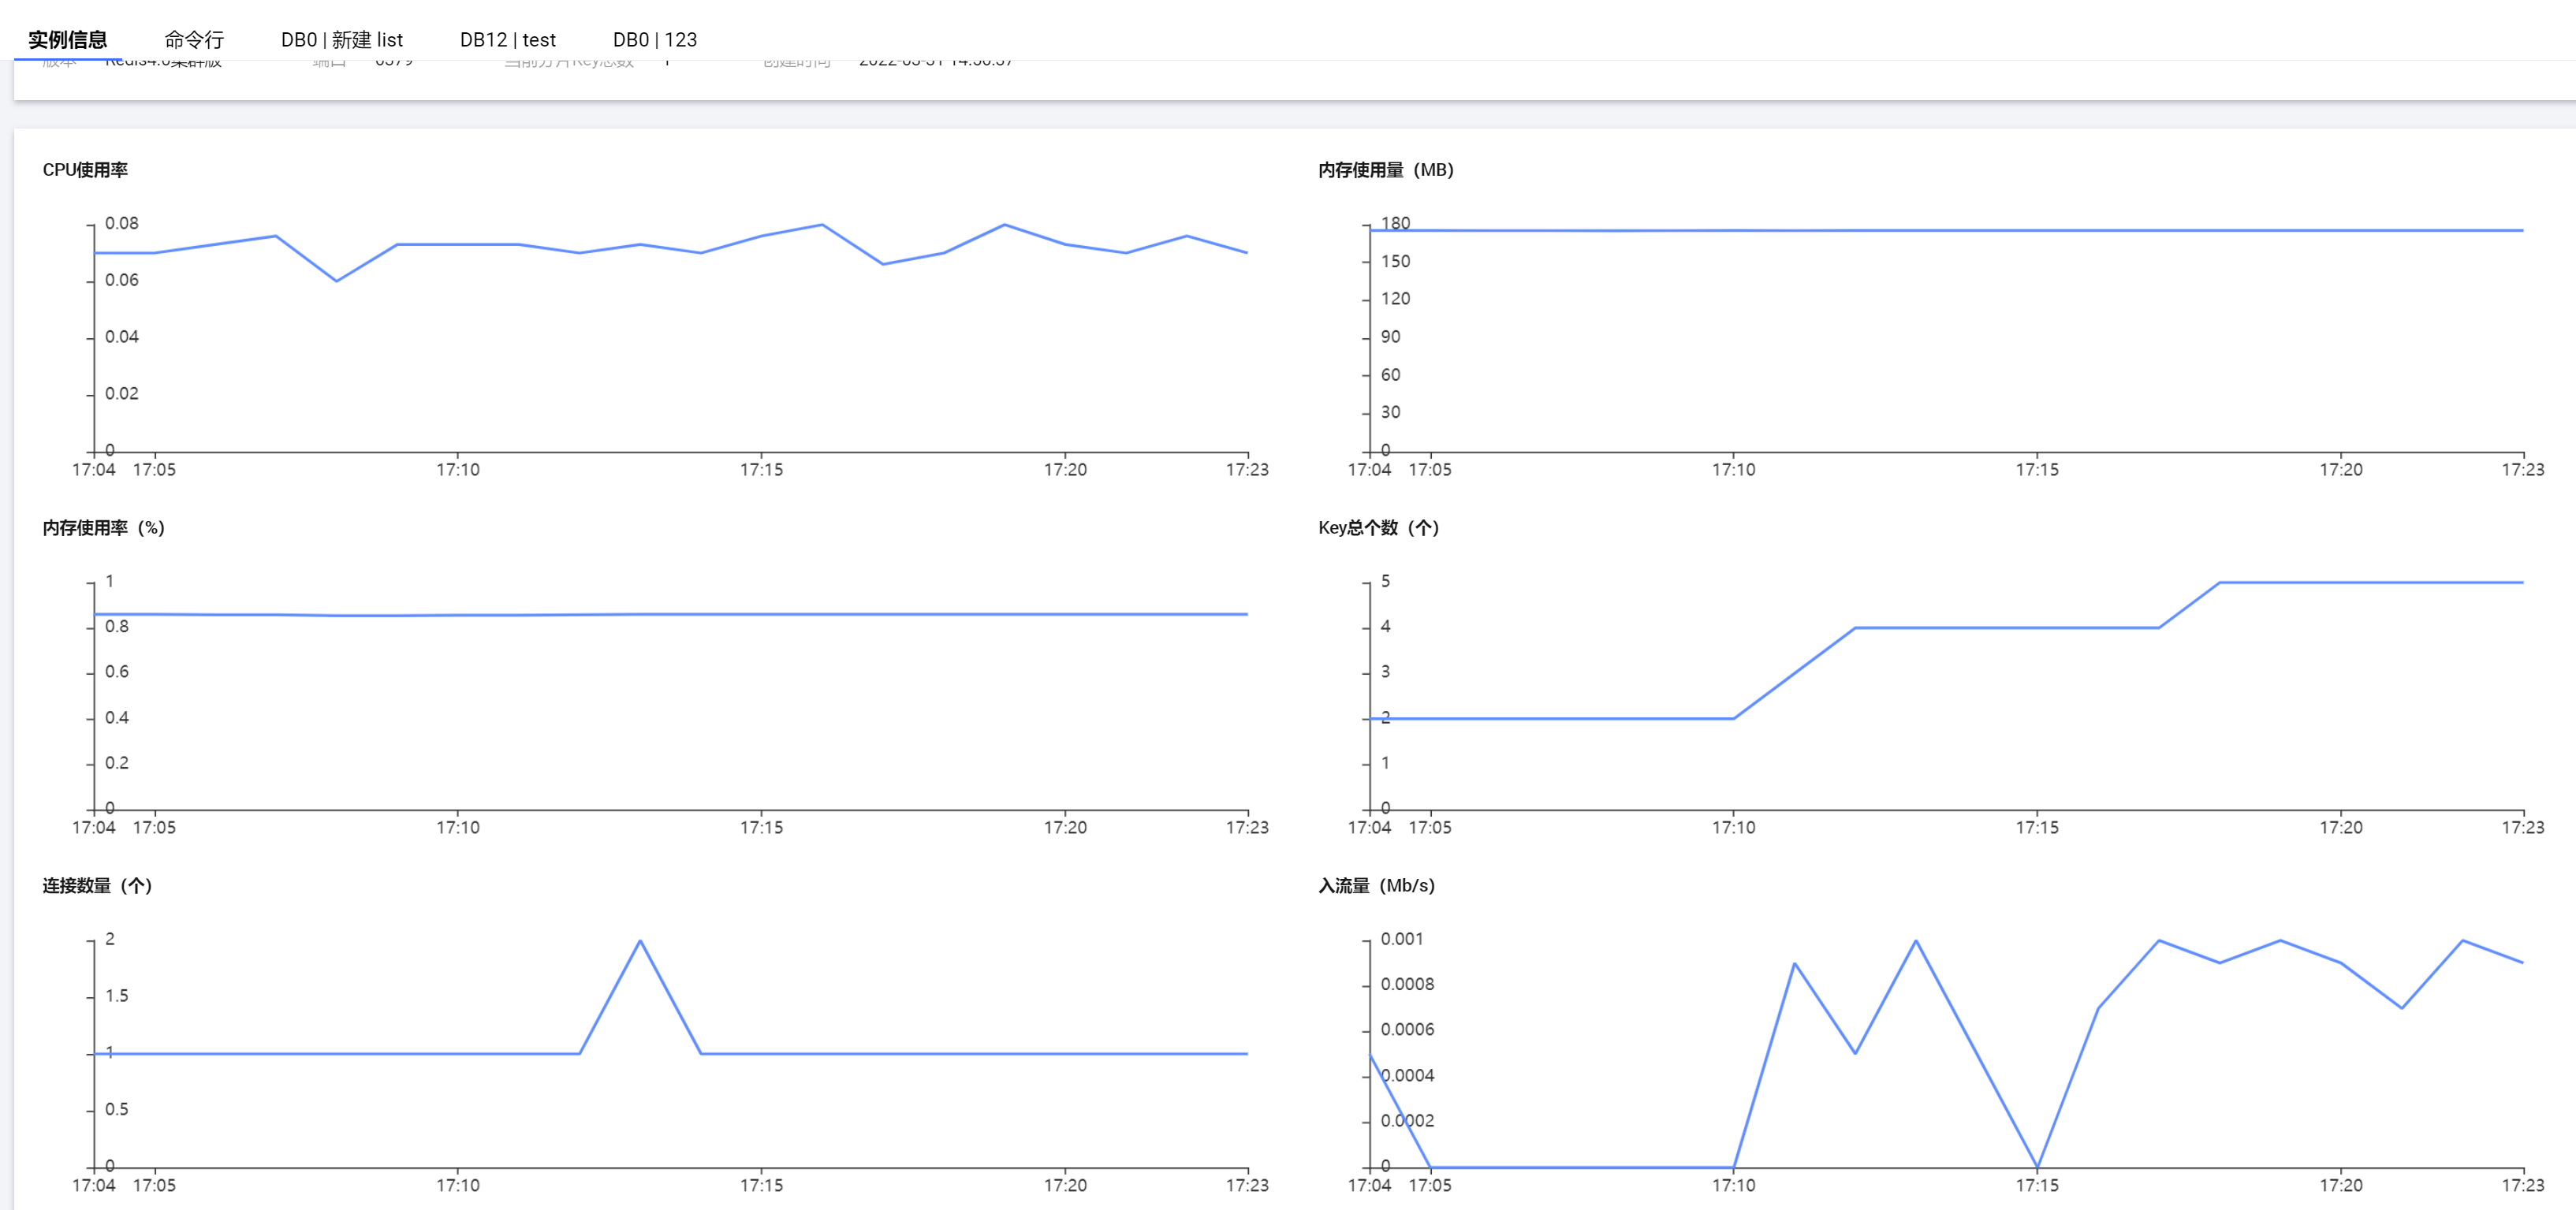This screenshot has width=2576, height=1210.
Task: Switch to the DB12 | test tab
Action: [x=507, y=40]
